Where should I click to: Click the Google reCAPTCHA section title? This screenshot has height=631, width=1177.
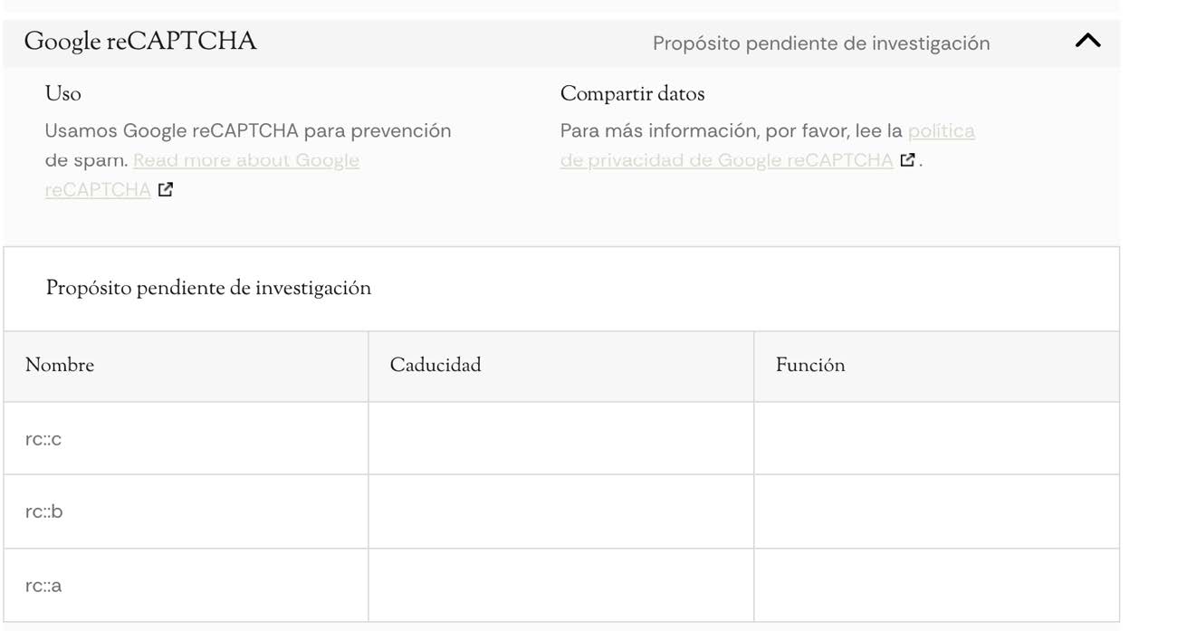pos(140,42)
